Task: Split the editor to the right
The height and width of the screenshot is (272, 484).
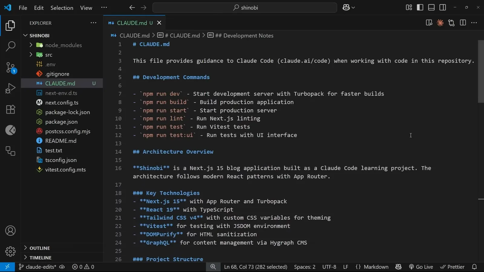Action: pyautogui.click(x=463, y=23)
